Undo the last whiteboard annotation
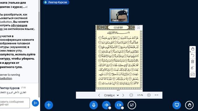 [x=192, y=55]
